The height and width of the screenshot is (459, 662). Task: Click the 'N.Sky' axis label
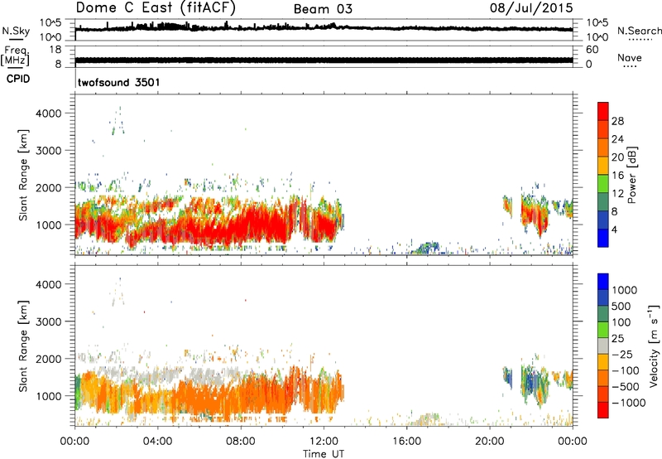click(16, 31)
